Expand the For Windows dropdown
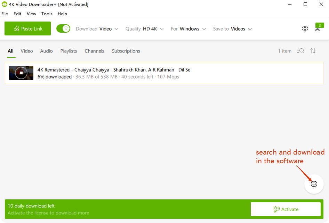 tap(188, 29)
